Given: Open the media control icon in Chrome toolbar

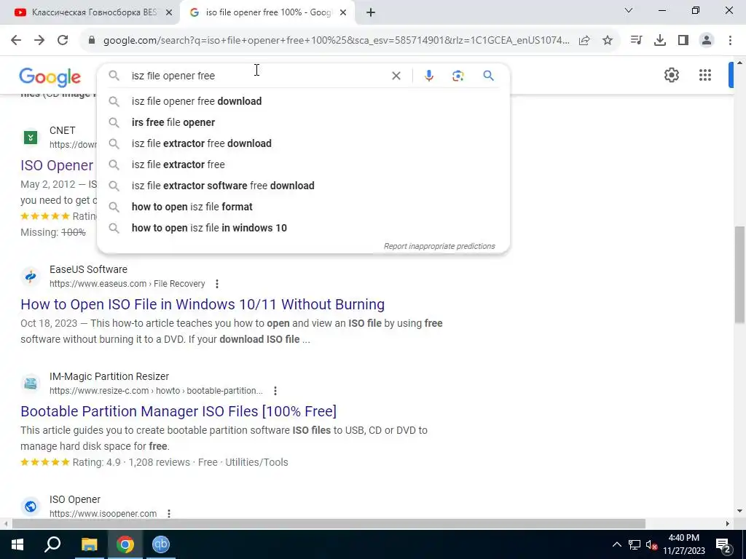Looking at the screenshot, I should 636,41.
